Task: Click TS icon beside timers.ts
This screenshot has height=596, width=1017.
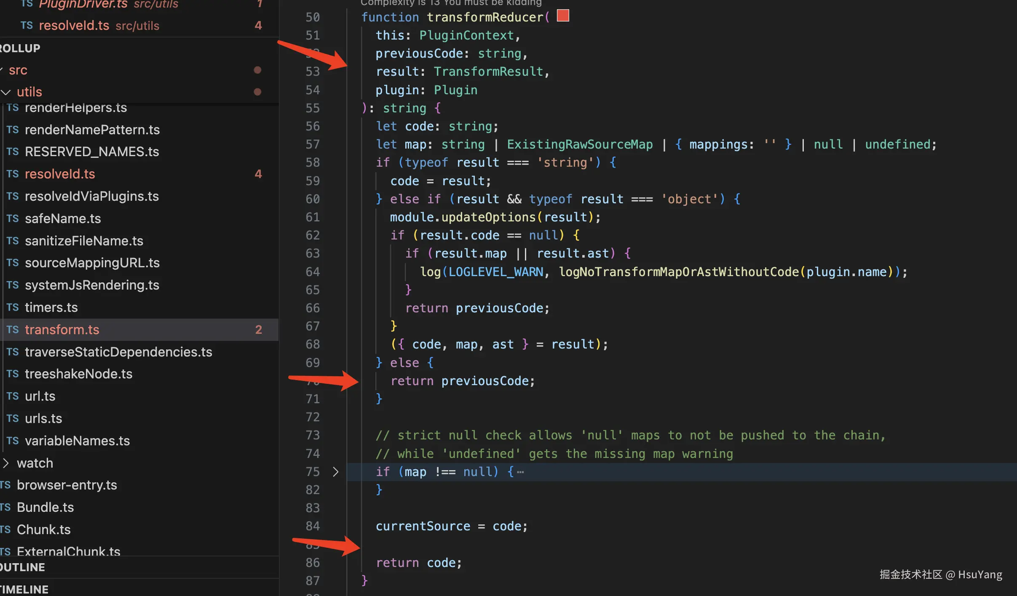Action: (x=13, y=307)
